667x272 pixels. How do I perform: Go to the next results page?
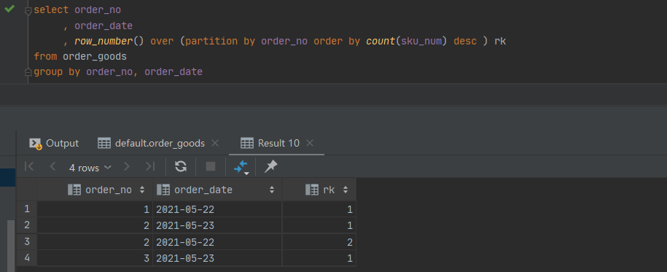pos(126,166)
